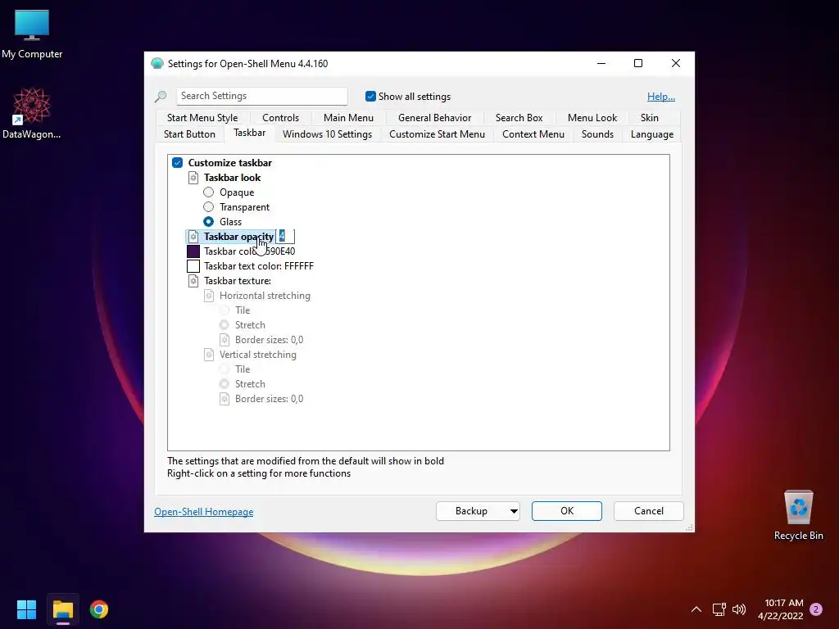Click the Open-Shell title bar shell icon

point(156,64)
